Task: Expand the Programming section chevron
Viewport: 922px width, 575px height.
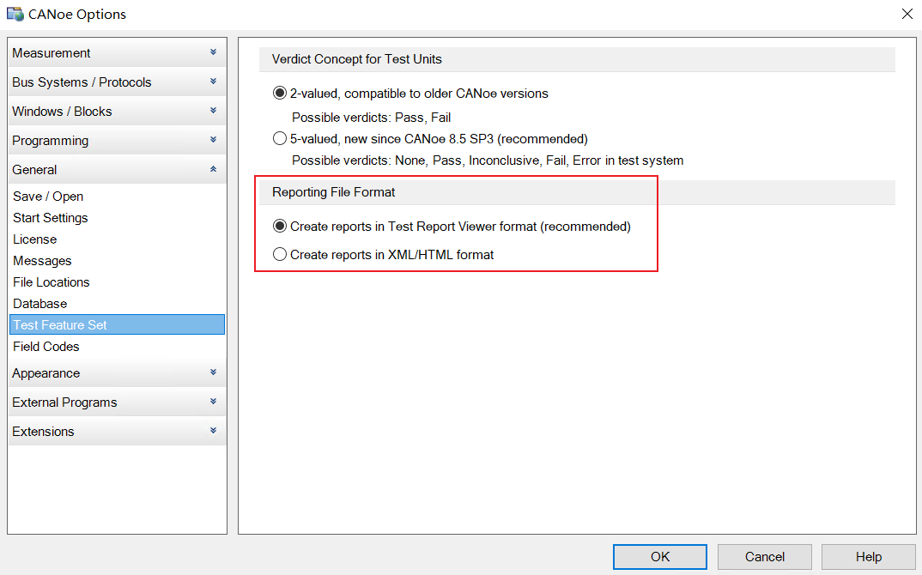Action: click(x=214, y=140)
